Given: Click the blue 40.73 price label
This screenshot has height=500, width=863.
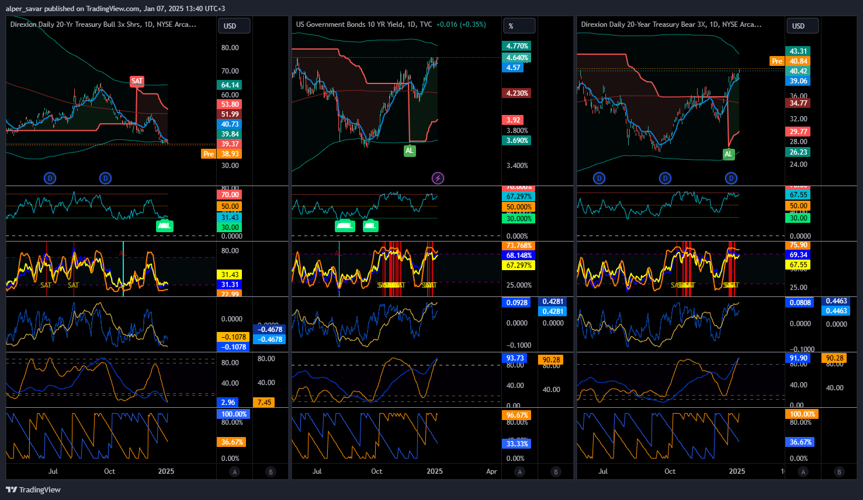Looking at the screenshot, I should click(230, 124).
